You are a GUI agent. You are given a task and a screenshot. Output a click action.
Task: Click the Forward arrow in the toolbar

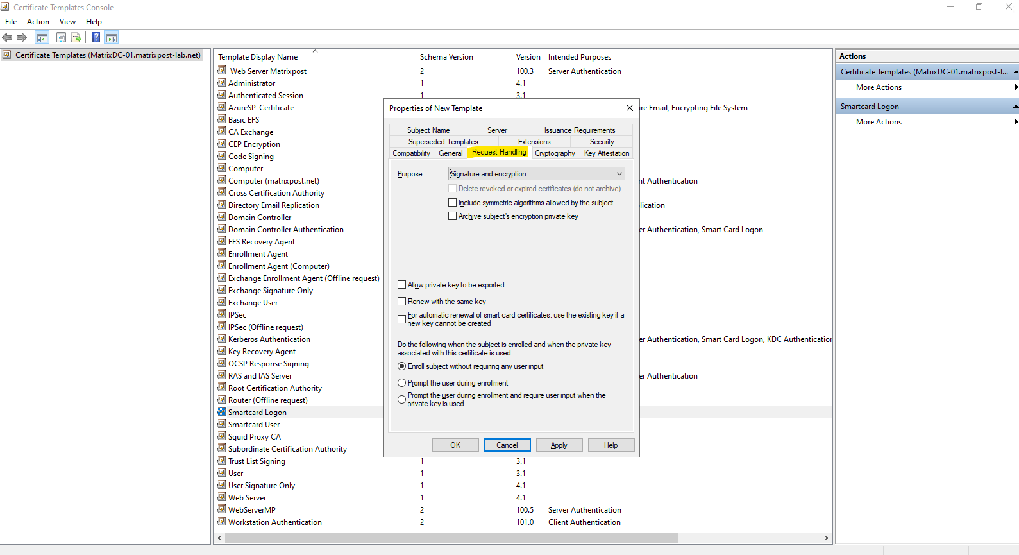pyautogui.click(x=22, y=38)
